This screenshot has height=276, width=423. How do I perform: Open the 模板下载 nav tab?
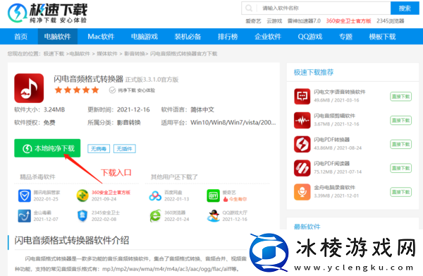[382, 37]
